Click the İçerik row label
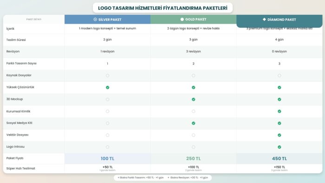 tap(10, 29)
